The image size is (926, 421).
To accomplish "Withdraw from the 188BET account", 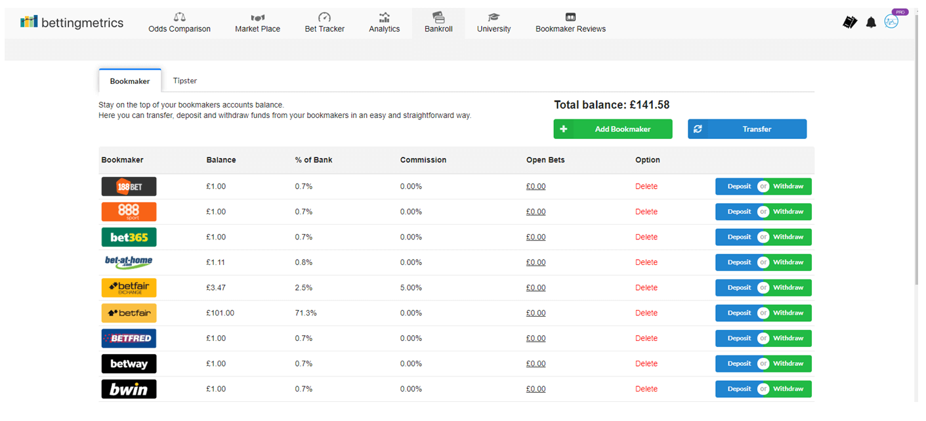I will (x=789, y=186).
